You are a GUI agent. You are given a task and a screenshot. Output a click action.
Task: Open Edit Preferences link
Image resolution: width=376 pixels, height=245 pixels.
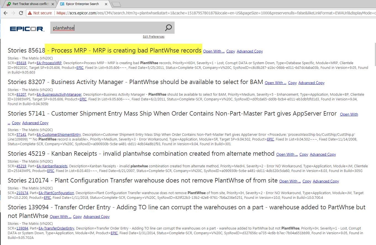point(154,37)
